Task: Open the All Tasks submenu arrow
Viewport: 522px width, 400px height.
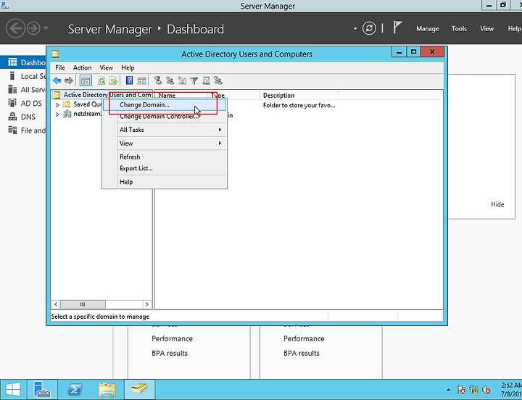Action: click(x=220, y=130)
